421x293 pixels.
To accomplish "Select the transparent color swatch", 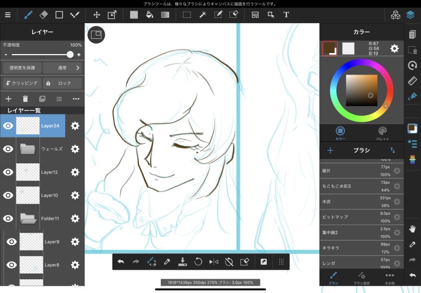I will click(348, 48).
